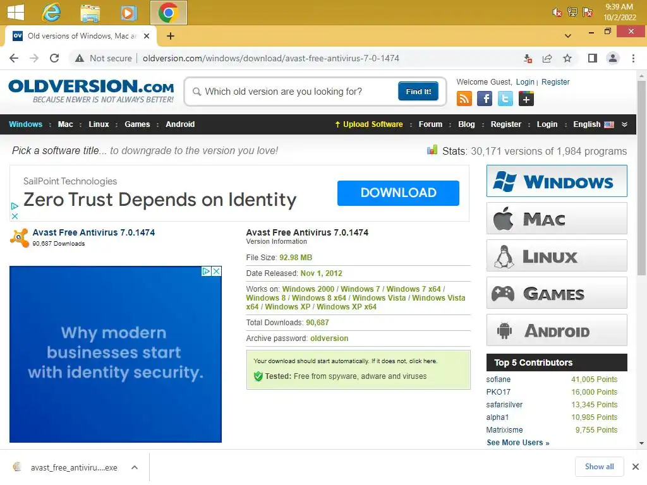Open the Windows sidebar category button
Image resolution: width=647 pixels, height=485 pixels.
pos(557,181)
